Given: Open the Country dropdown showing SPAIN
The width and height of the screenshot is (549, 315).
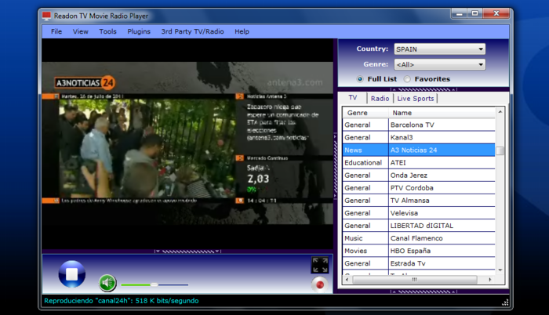Looking at the screenshot, I should [439, 49].
